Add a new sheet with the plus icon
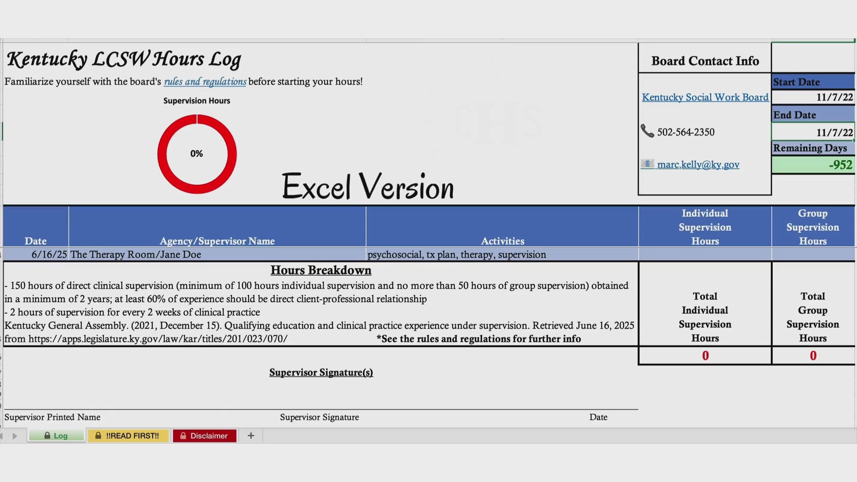Image resolution: width=857 pixels, height=482 pixels. point(251,436)
